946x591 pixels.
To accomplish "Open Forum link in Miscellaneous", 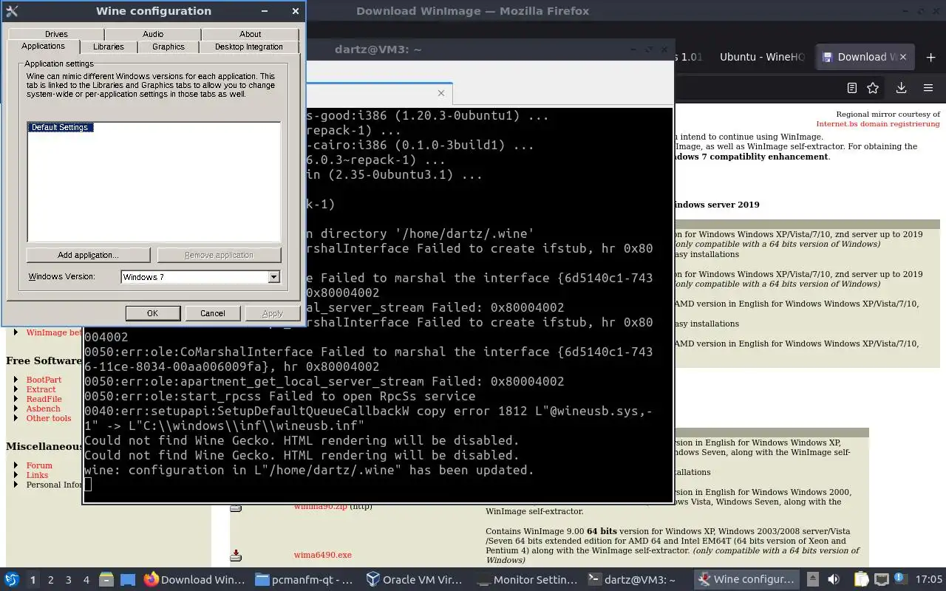I will (x=39, y=465).
